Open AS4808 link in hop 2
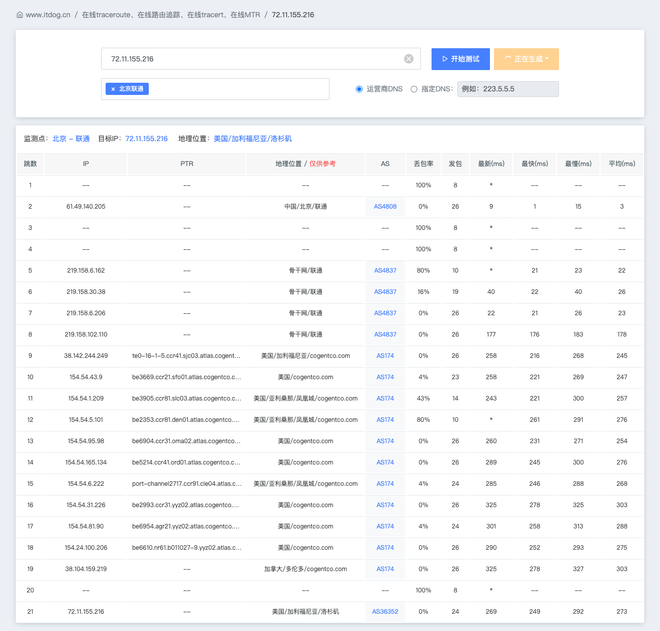 point(385,207)
